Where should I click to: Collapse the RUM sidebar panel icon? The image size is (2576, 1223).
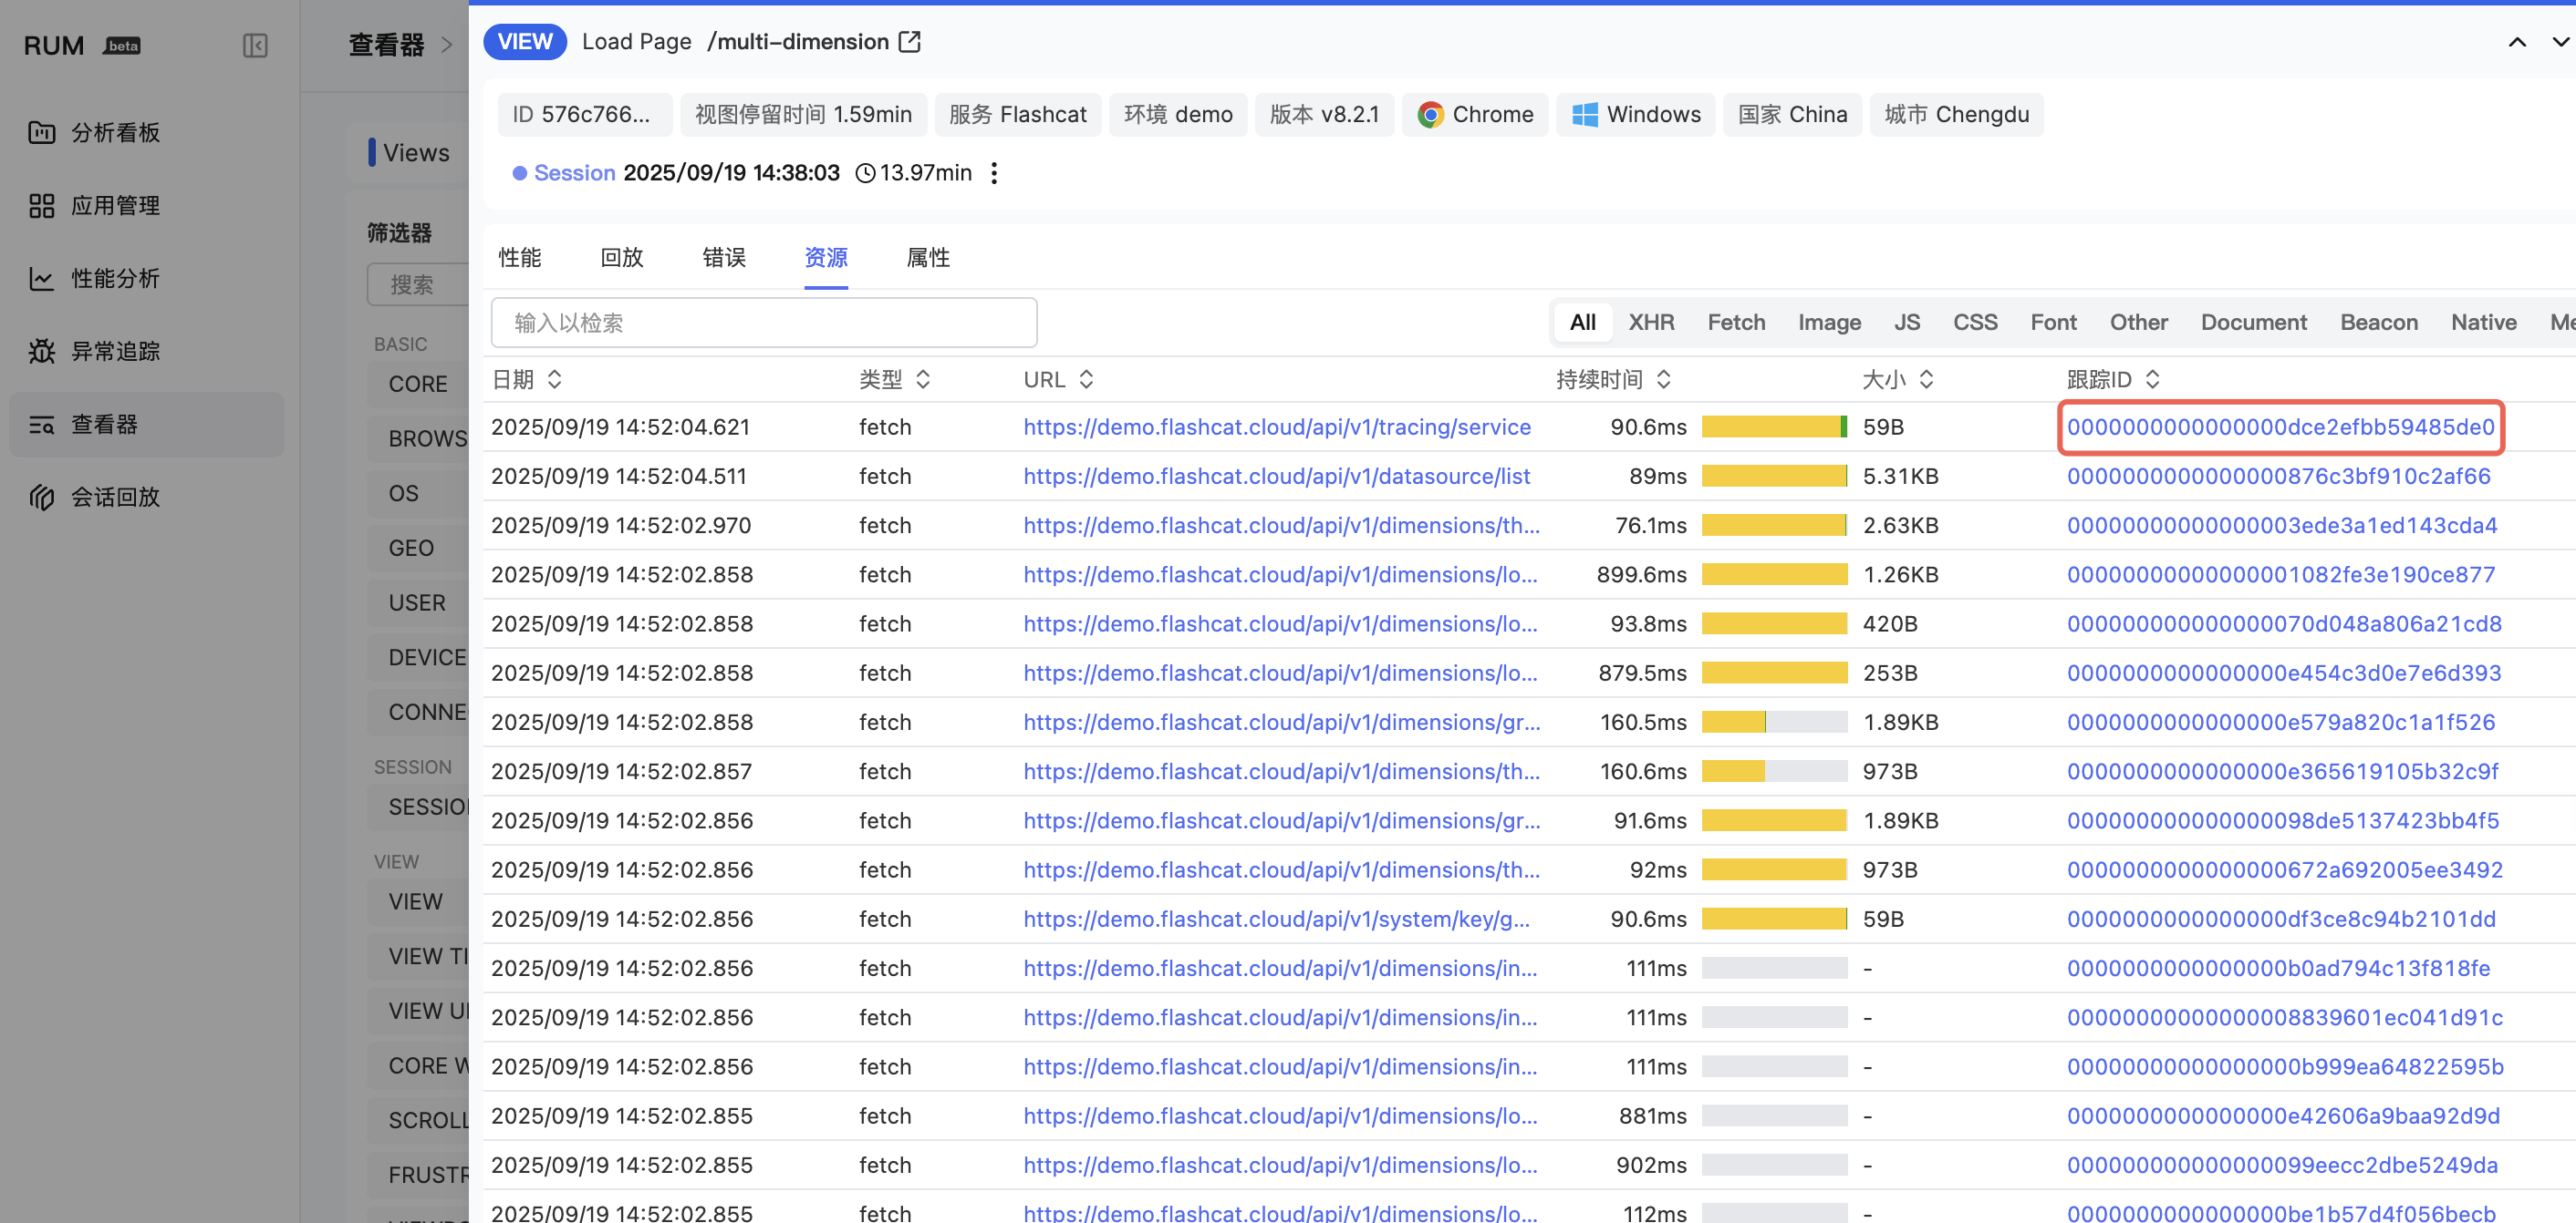pos(255,46)
